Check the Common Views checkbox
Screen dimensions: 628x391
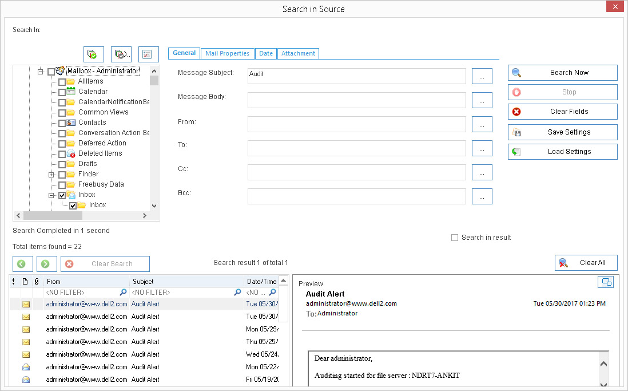coord(62,113)
